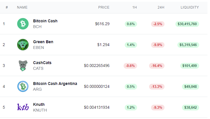
Task: Open the Green Ben token link
Action: point(43,42)
